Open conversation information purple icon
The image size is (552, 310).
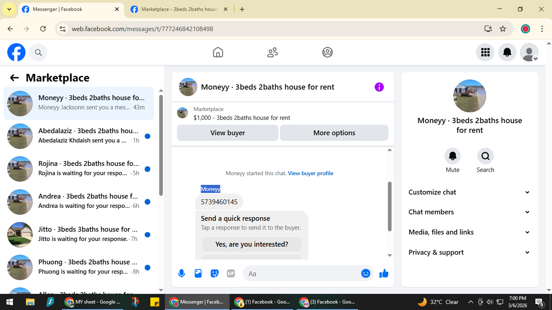(379, 87)
